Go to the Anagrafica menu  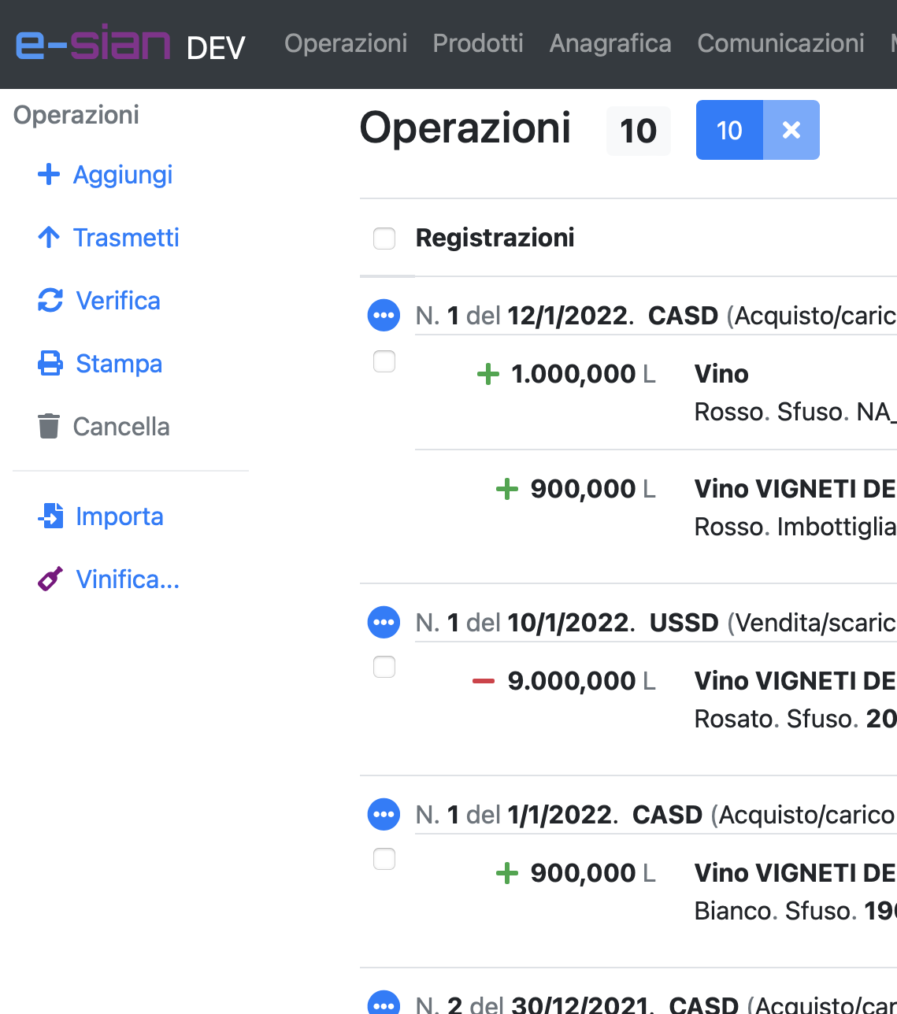[610, 43]
